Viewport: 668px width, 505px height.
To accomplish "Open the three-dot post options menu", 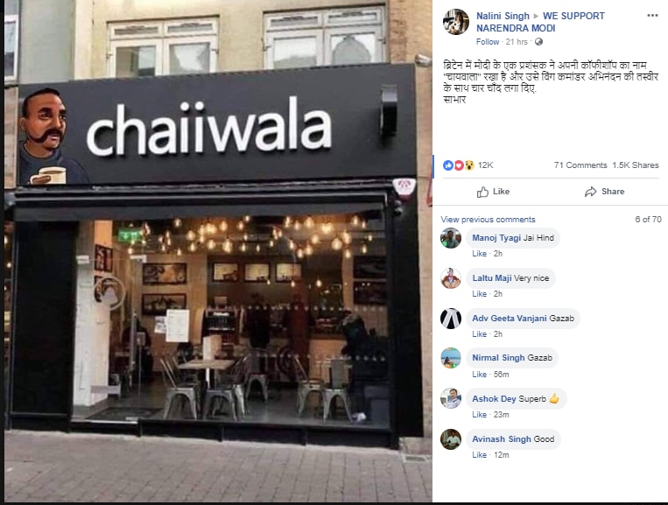I will pos(652,16).
